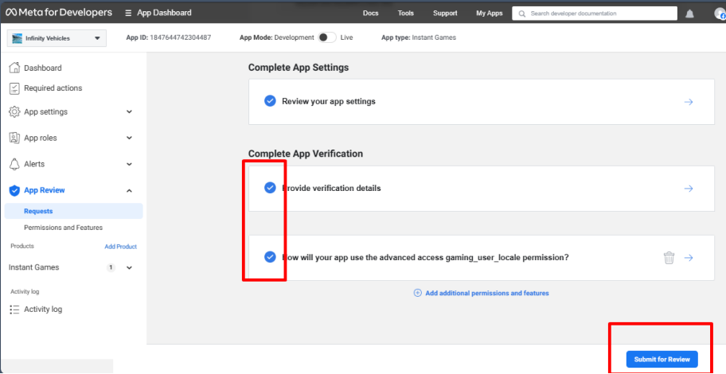Click the notifications bell icon
The image size is (726, 374).
[689, 14]
